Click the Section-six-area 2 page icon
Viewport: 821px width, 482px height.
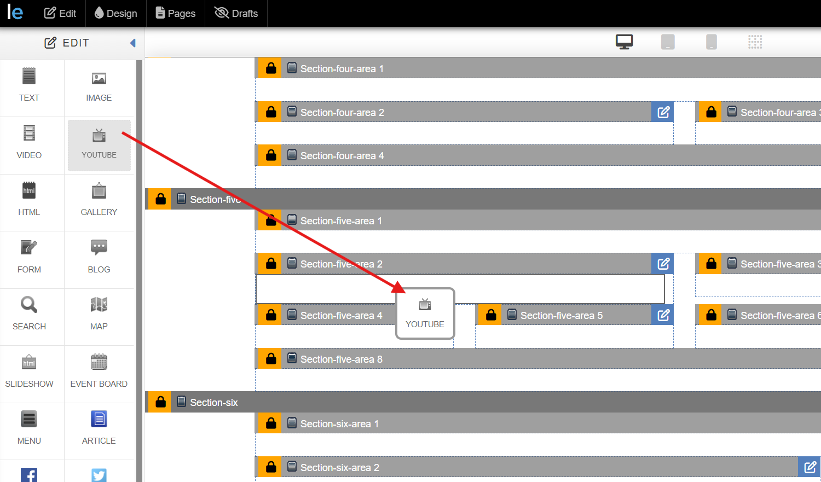click(292, 467)
